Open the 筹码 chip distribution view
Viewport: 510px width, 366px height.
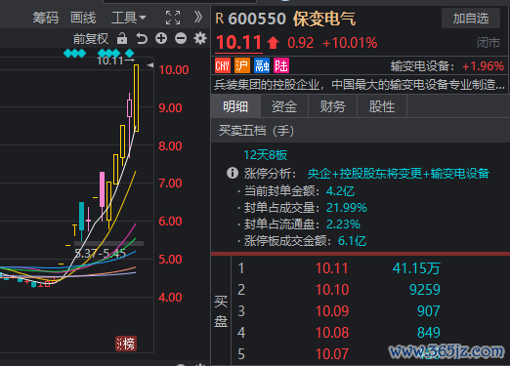46,18
